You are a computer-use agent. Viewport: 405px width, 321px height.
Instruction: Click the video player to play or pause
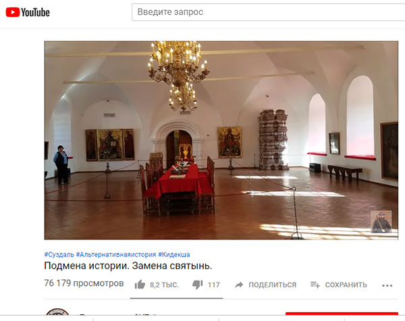point(221,140)
